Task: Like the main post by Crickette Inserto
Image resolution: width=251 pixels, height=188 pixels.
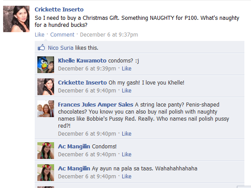Action: point(40,35)
